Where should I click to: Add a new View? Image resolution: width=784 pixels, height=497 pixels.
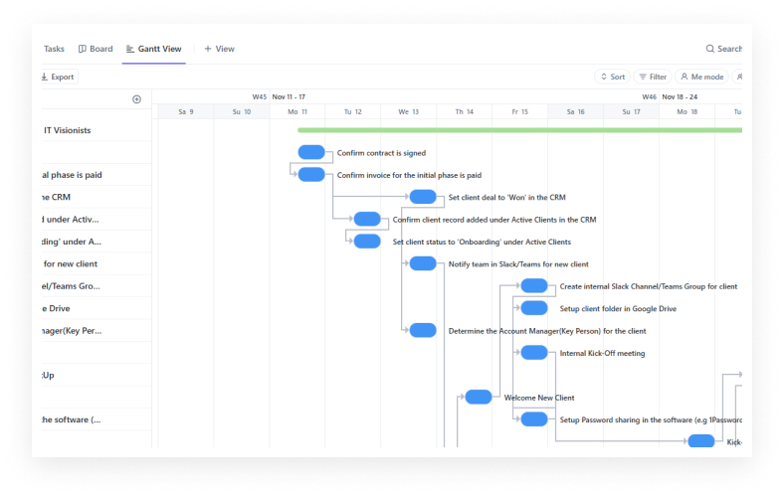(220, 49)
